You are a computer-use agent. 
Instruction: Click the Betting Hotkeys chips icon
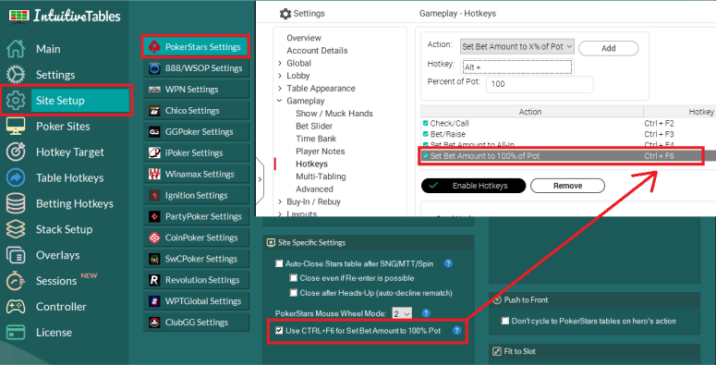[16, 203]
